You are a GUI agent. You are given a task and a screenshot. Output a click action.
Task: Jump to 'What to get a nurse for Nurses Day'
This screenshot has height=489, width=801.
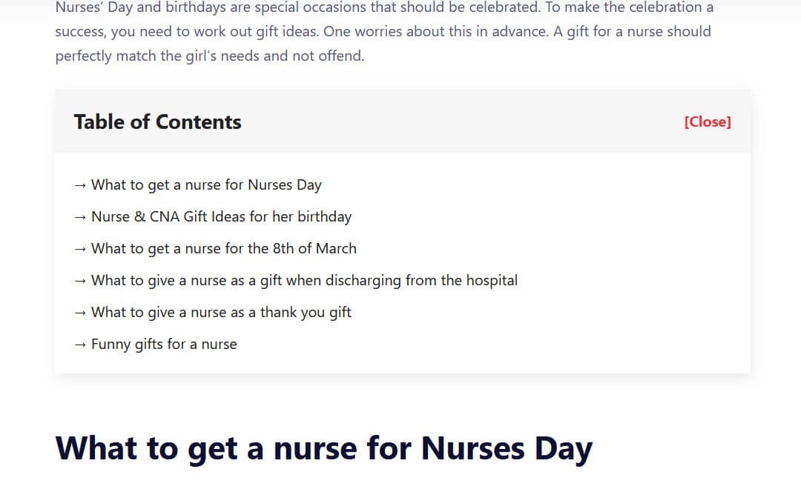206,185
